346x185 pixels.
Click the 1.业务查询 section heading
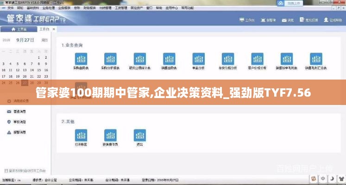click(x=72, y=45)
